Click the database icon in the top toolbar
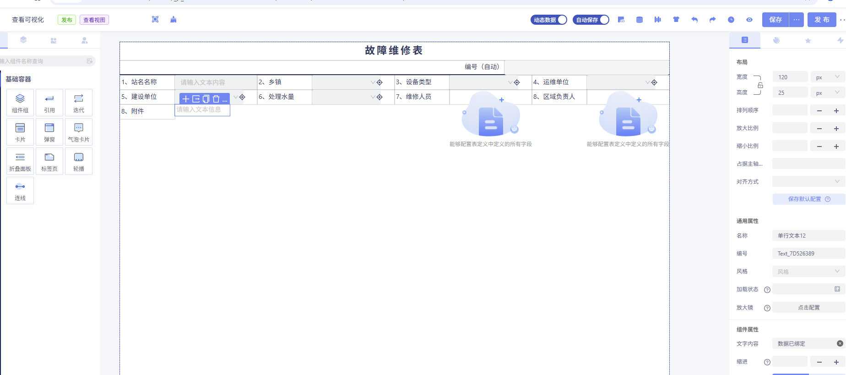This screenshot has height=375, width=846. [640, 20]
